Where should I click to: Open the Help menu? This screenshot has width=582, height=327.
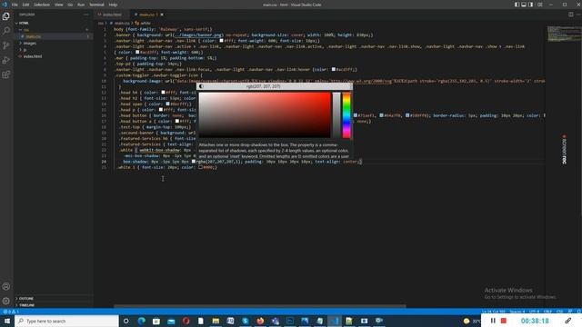click(x=113, y=5)
